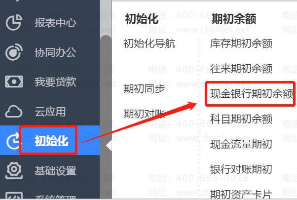The image size is (297, 200).
Task: Click the refresh-clock icon for 初始化
Action: (x=13, y=141)
